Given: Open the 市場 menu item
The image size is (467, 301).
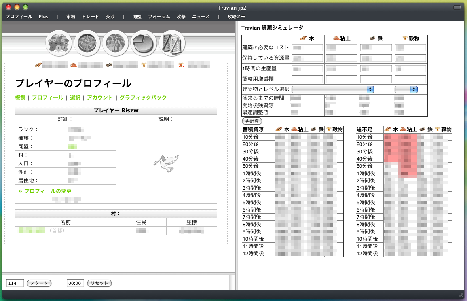Looking at the screenshot, I should pyautogui.click(x=71, y=17).
